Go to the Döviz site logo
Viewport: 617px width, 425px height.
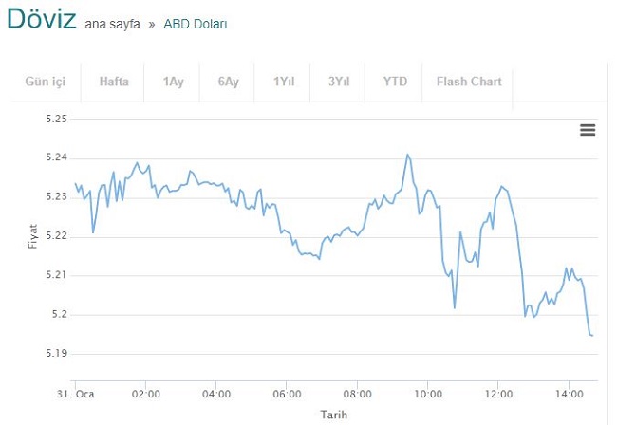[42, 18]
